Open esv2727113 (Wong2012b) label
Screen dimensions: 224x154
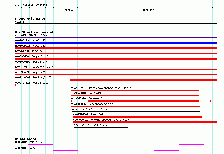point(32,83)
